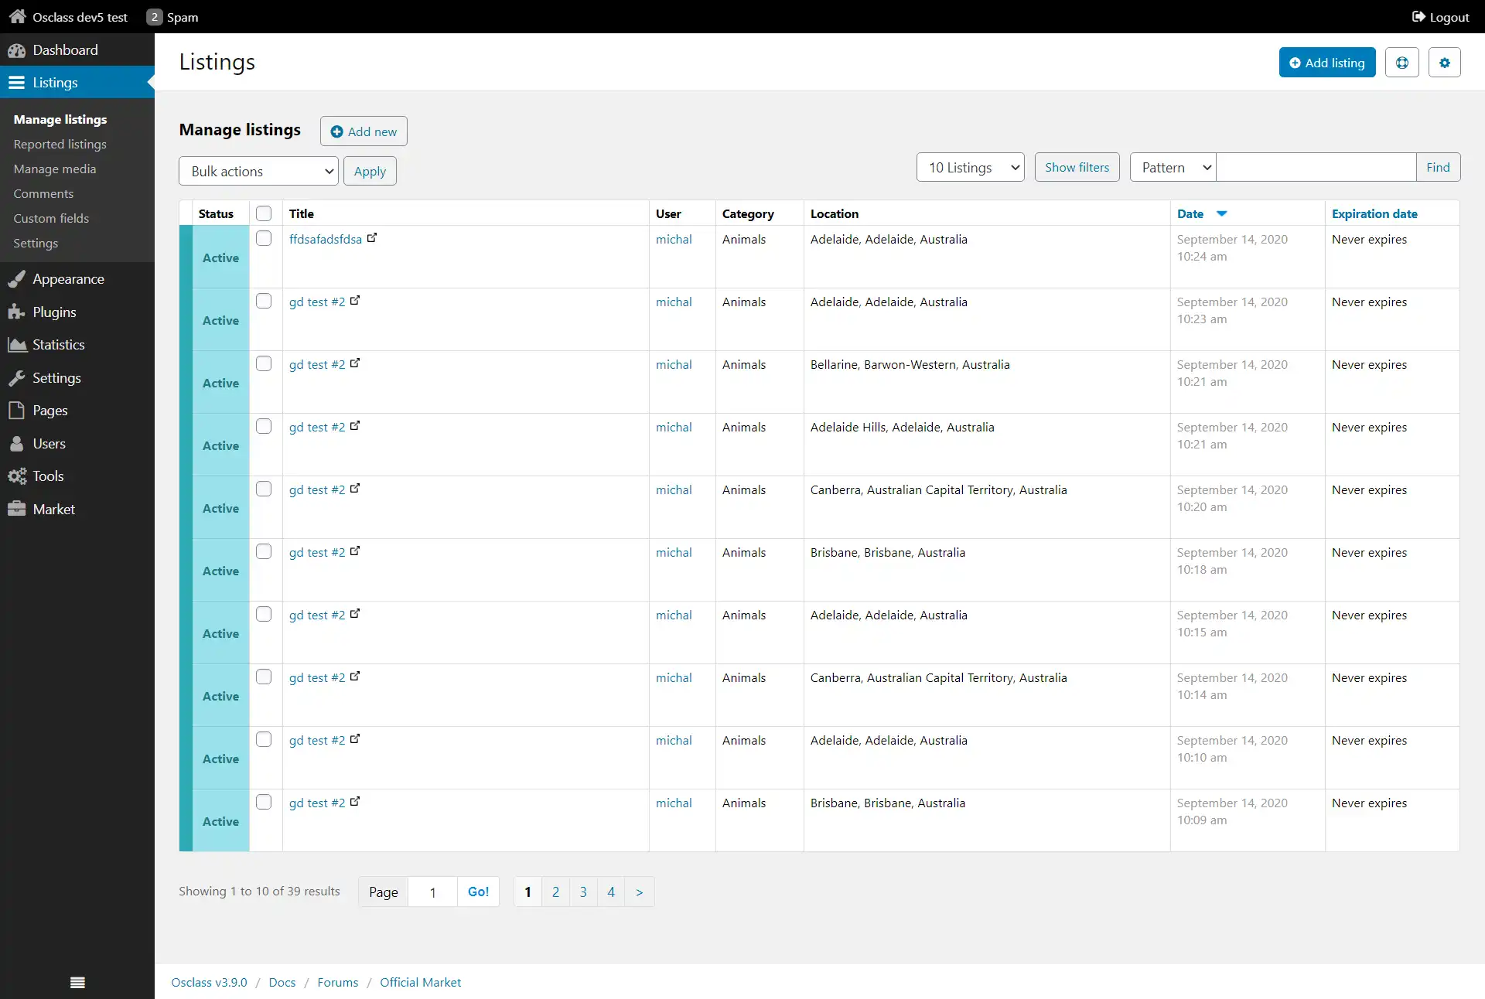Click the Add listing blue button
The height and width of the screenshot is (999, 1485).
(1326, 61)
